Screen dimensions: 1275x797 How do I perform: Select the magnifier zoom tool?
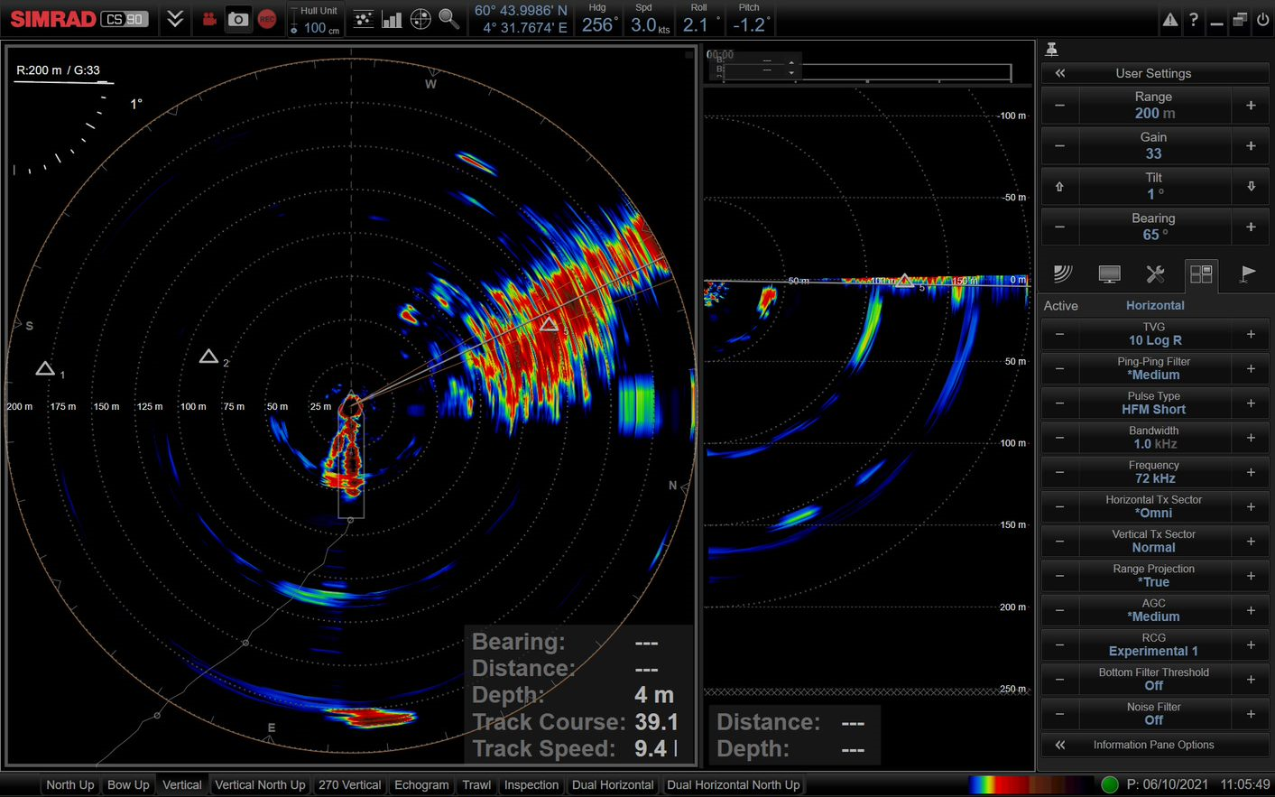(449, 19)
